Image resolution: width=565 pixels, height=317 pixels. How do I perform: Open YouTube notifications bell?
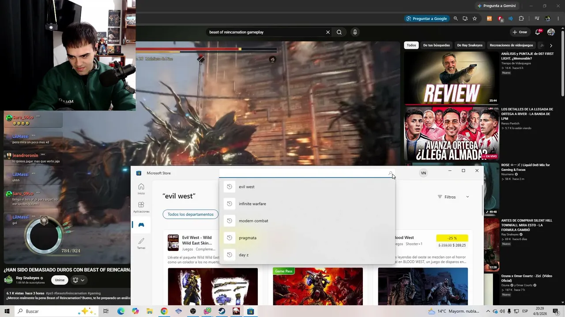tap(538, 32)
